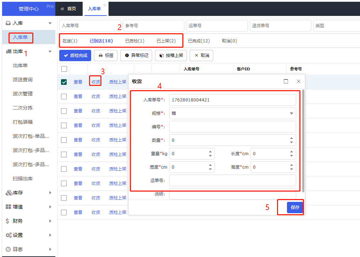Click 查看 in the checked row

click(x=78, y=82)
